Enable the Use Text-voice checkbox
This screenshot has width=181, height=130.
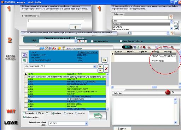tap(92, 41)
